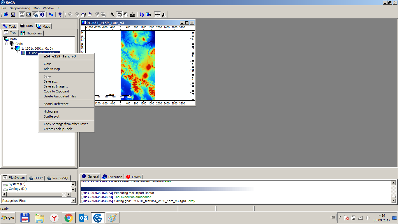Click the Measure Distance tool icon
The height and width of the screenshot is (224, 398).
click(x=133, y=15)
